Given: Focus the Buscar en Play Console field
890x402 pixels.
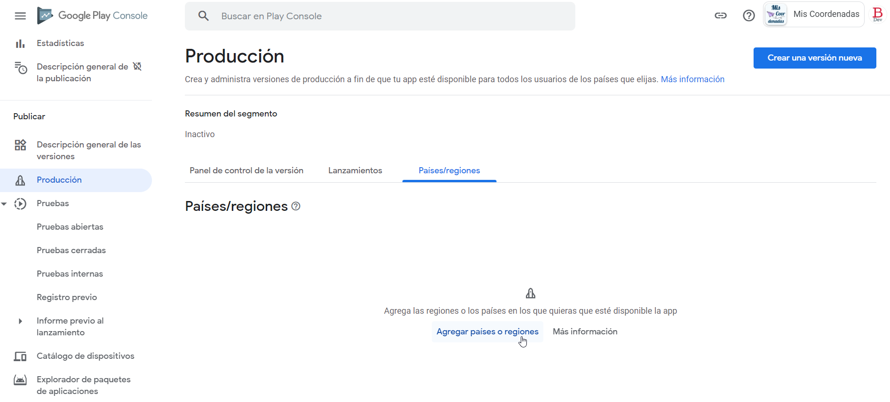Looking at the screenshot, I should click(380, 16).
